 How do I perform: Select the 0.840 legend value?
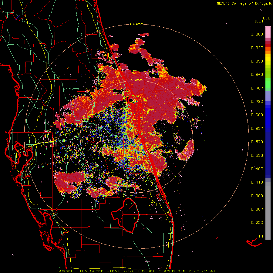(257, 75)
